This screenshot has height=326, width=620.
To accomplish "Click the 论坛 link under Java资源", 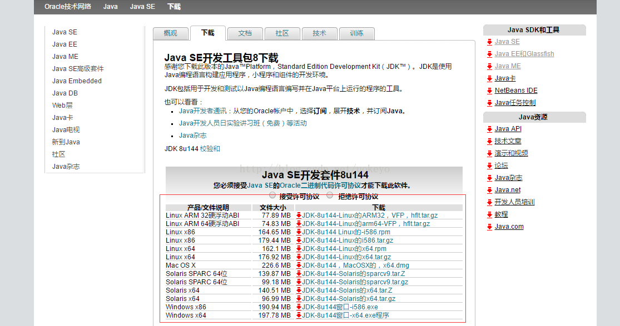I will (500, 165).
